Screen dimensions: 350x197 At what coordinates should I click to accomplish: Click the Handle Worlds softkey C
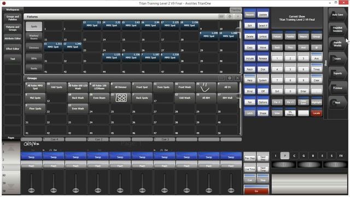click(337, 44)
